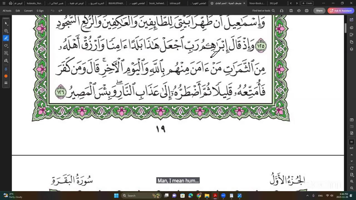The width and height of the screenshot is (356, 200).
Task: Switch to the siiiiraa.pdf tab
Action: (175, 3)
